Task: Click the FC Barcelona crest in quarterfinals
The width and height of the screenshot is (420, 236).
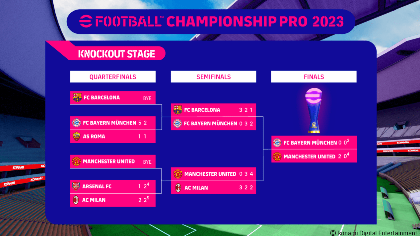Action: click(x=77, y=97)
